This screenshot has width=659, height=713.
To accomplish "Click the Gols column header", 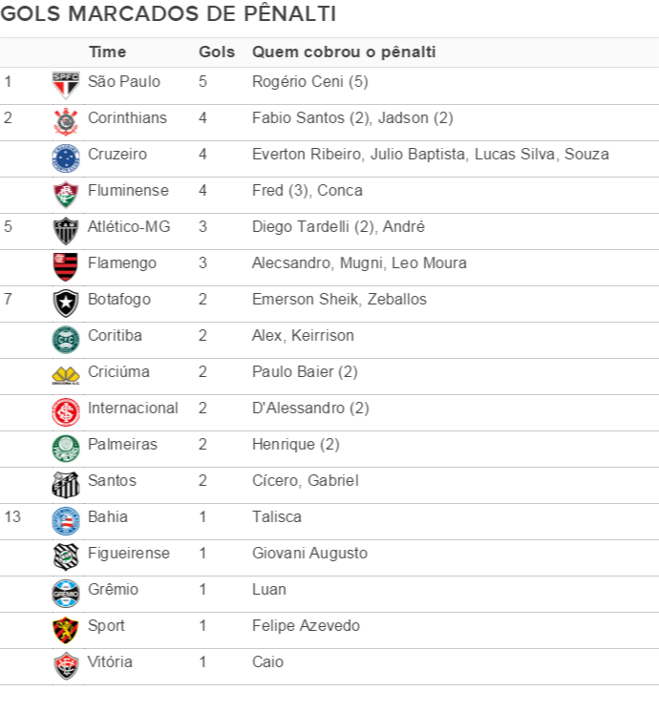I will coord(217,52).
